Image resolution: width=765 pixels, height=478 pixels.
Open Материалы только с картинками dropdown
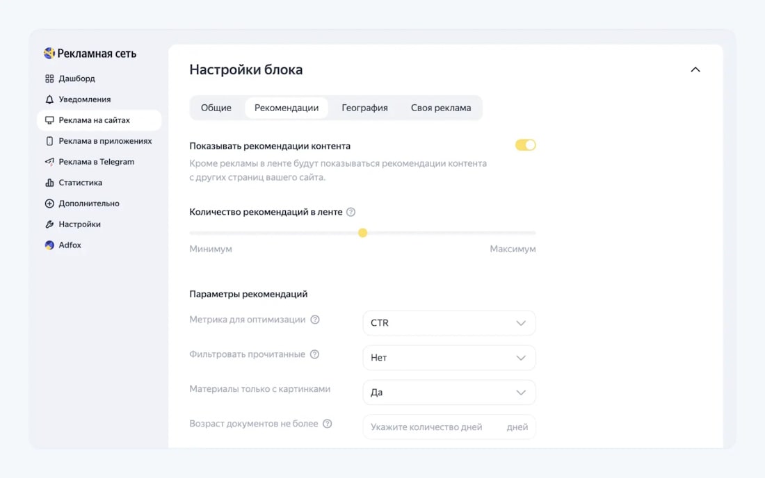(x=449, y=393)
